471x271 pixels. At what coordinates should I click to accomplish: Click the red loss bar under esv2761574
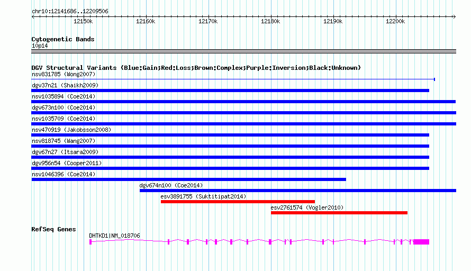(339, 213)
